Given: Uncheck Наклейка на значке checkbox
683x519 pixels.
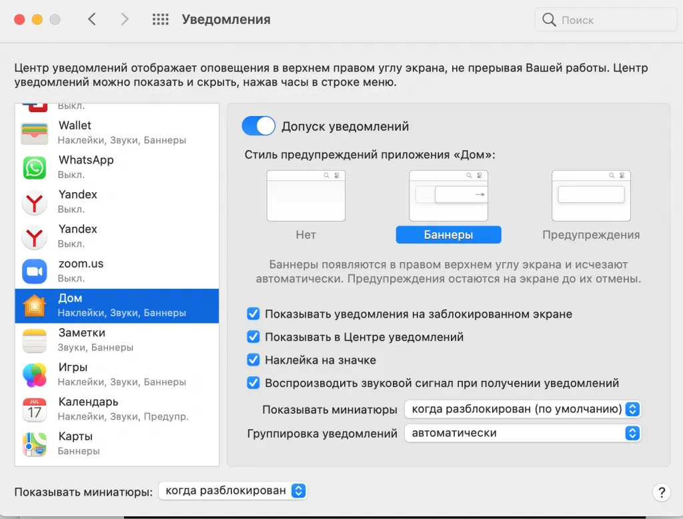Looking at the screenshot, I should pos(253,360).
